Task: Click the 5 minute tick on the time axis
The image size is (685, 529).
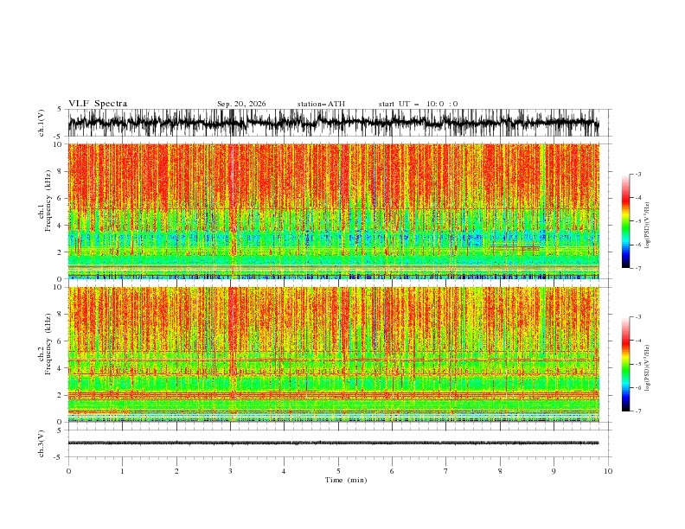Action: pyautogui.click(x=338, y=471)
